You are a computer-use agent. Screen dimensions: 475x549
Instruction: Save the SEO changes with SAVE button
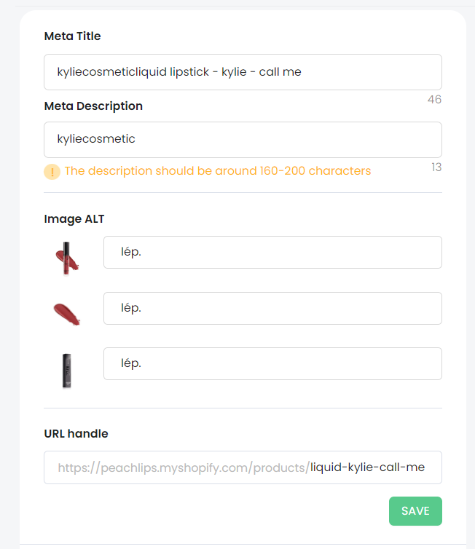click(415, 511)
